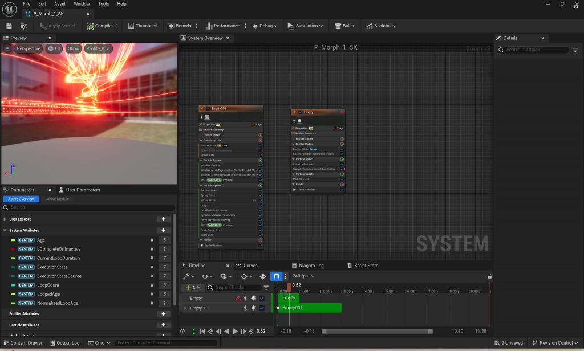The width and height of the screenshot is (584, 351).
Task: Click the magnet snapping icon in Timeline
Action: click(x=276, y=276)
